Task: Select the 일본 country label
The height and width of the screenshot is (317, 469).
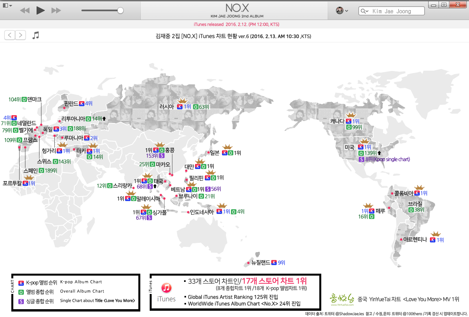Action: (215, 153)
